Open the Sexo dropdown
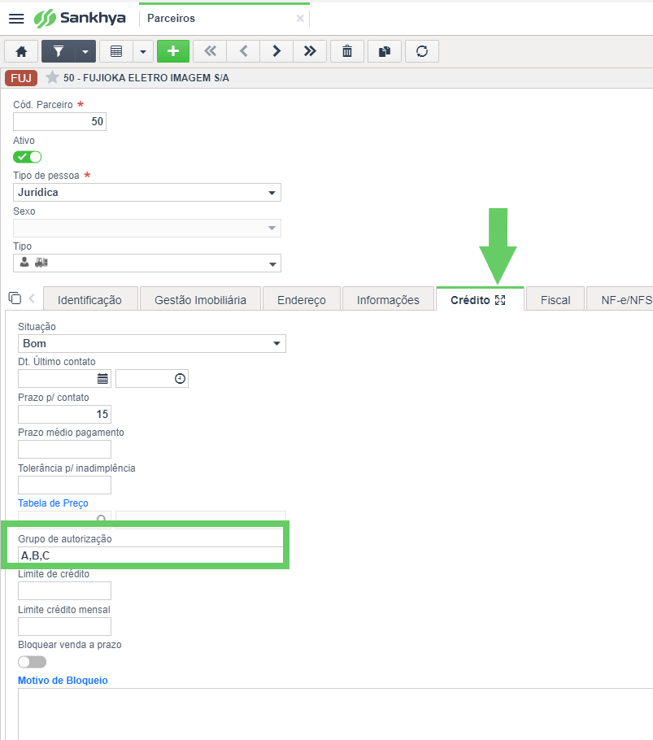Screen dimensions: 653x740 tap(147, 228)
